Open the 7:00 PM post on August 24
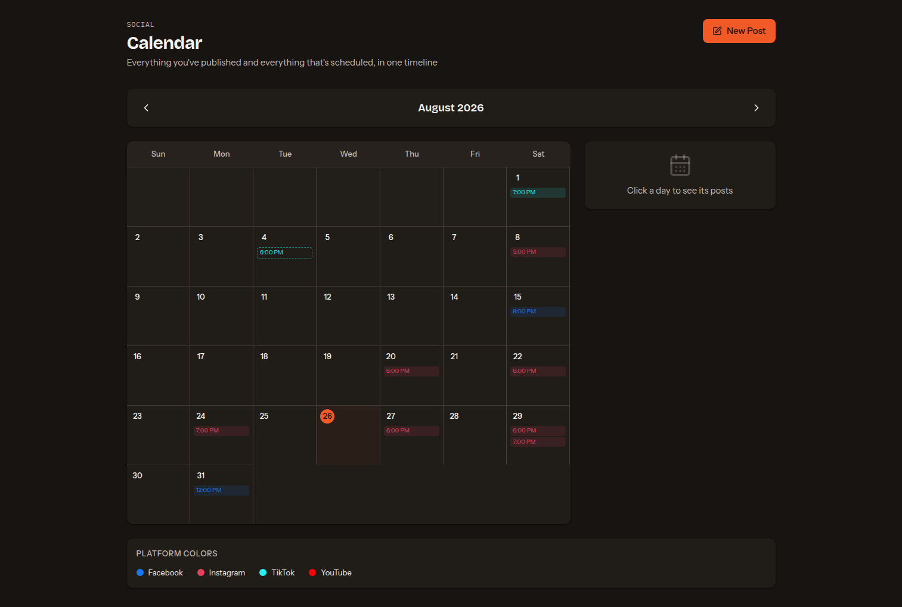This screenshot has height=607, width=902. [x=221, y=431]
